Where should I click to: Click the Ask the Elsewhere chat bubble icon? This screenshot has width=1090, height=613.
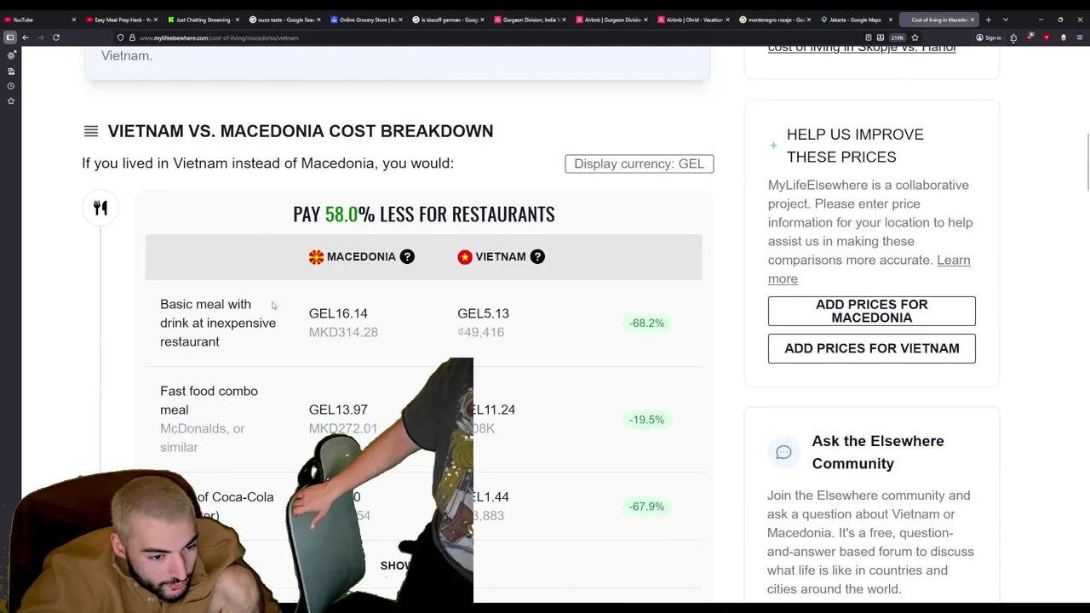coord(783,452)
